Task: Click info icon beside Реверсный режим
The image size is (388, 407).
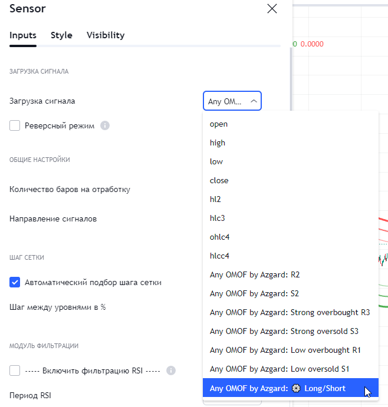Action: click(105, 125)
